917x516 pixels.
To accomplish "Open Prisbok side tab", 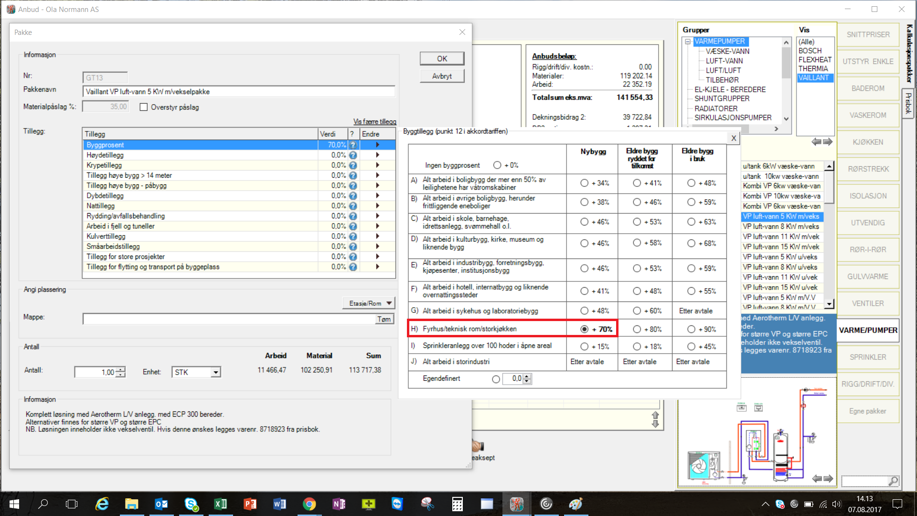I will click(x=908, y=103).
